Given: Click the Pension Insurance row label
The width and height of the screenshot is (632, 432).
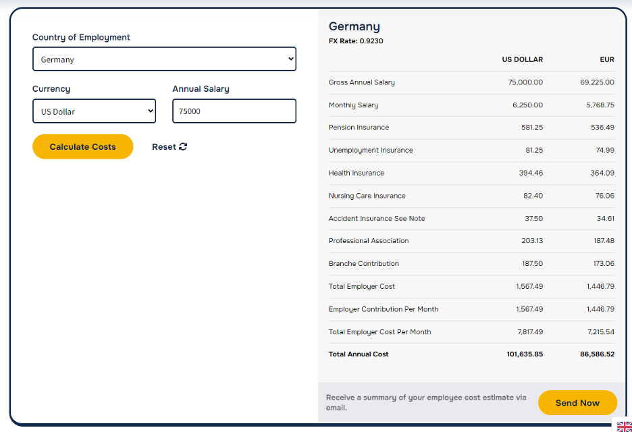Looking at the screenshot, I should point(359,128).
